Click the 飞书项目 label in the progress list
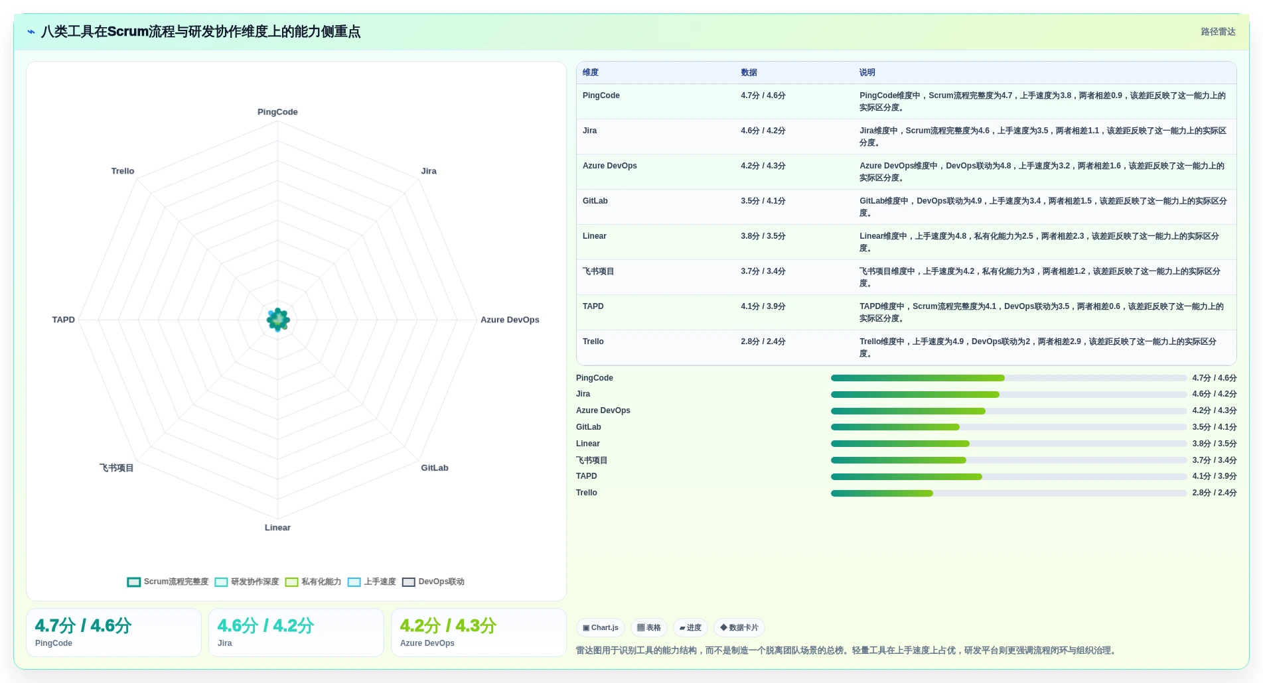 point(592,460)
